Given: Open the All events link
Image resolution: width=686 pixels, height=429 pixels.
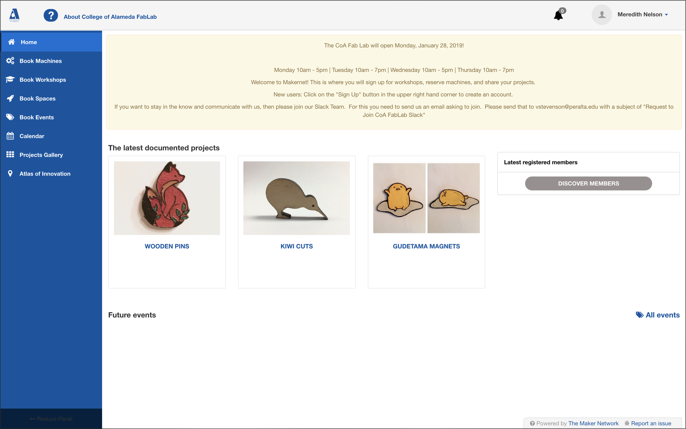Looking at the screenshot, I should (x=662, y=315).
